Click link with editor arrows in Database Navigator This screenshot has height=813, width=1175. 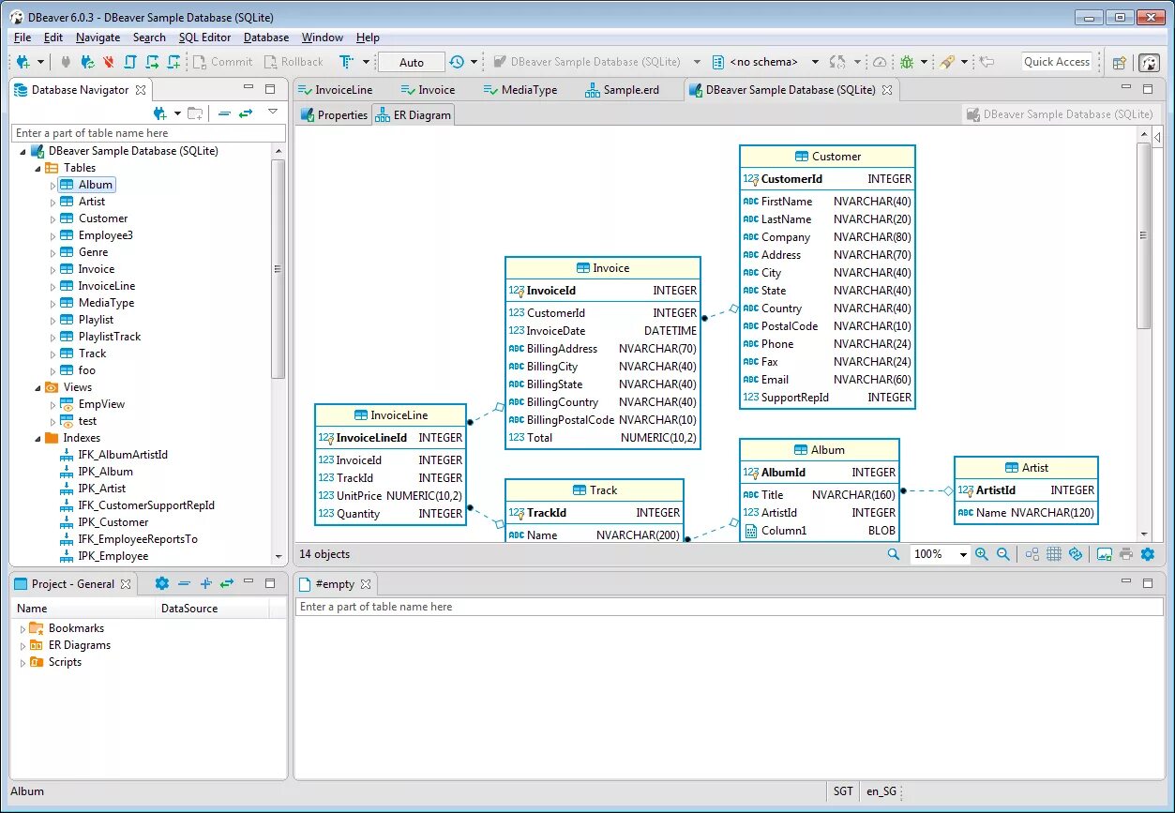(x=246, y=113)
